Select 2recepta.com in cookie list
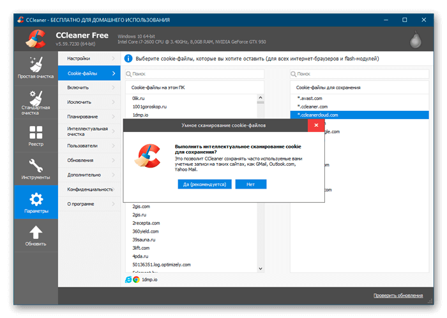The image size is (447, 318). [146, 223]
